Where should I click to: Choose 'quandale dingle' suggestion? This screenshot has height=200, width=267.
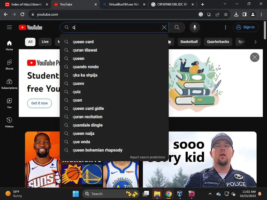[x=114, y=125]
